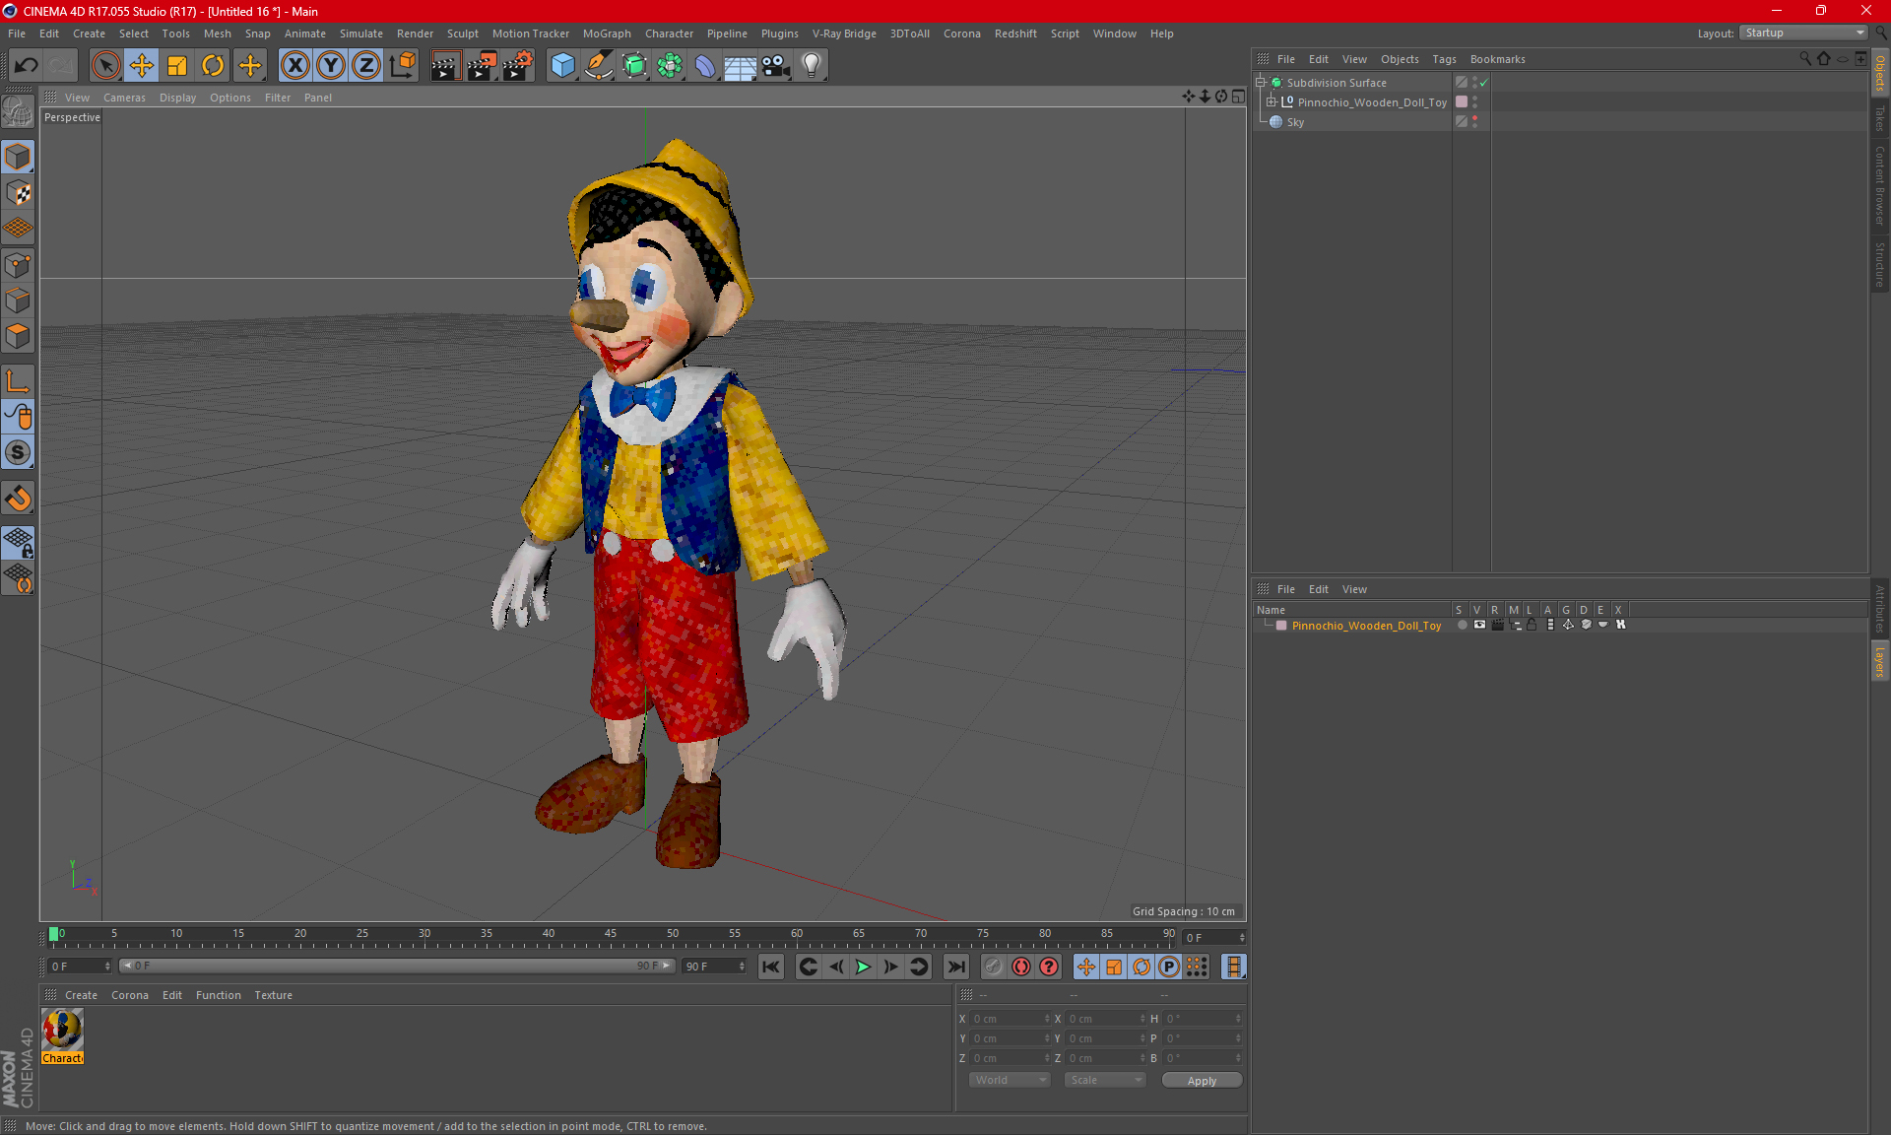
Task: Open the Layout Startup dropdown
Action: (1804, 33)
